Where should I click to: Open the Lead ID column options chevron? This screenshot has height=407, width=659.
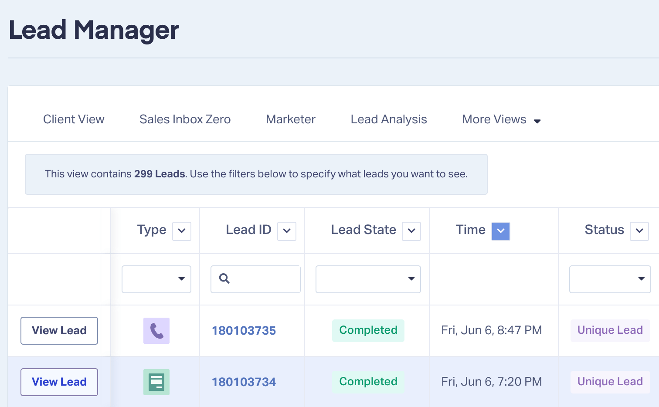[x=287, y=231]
